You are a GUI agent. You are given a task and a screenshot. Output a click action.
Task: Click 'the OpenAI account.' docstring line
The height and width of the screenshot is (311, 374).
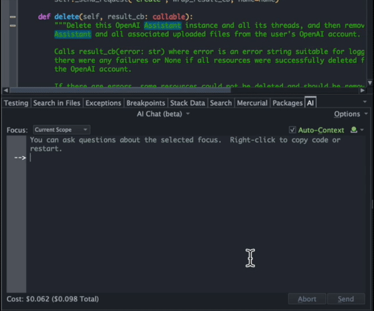click(x=93, y=69)
